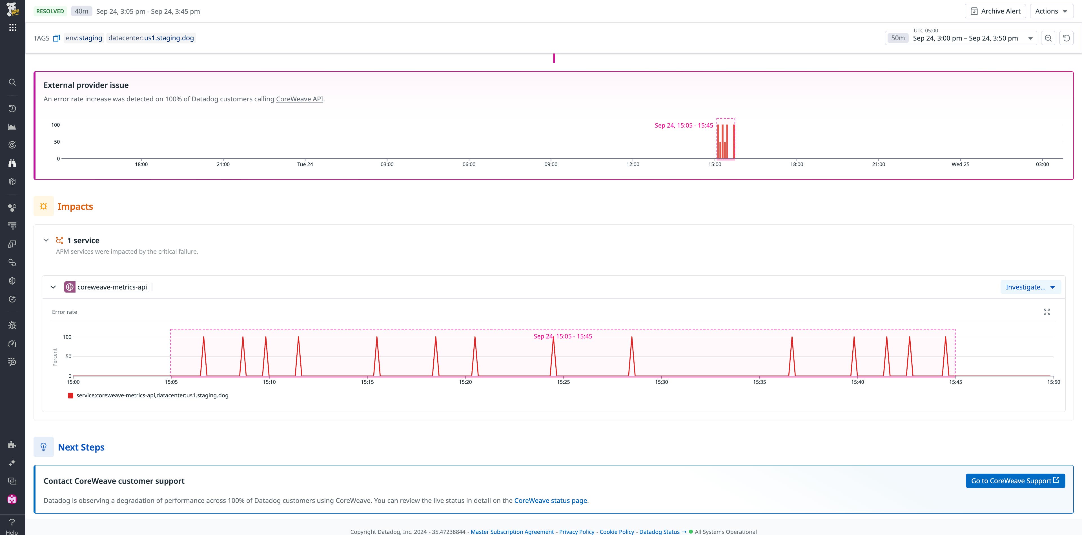Click the pink Bits AI icon in the sidebar
The height and width of the screenshot is (535, 1082).
click(12, 499)
